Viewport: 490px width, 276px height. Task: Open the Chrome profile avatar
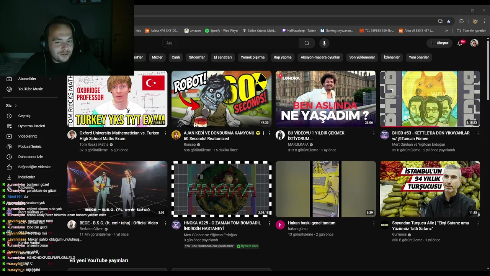[475, 21]
